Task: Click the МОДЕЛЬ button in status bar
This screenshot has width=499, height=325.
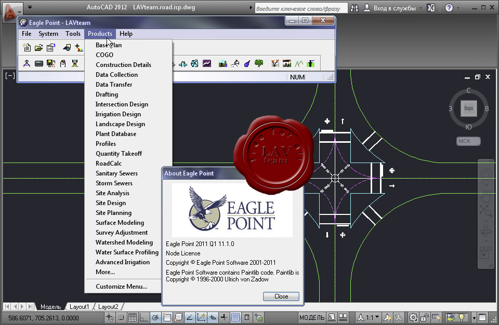Action: [312, 317]
